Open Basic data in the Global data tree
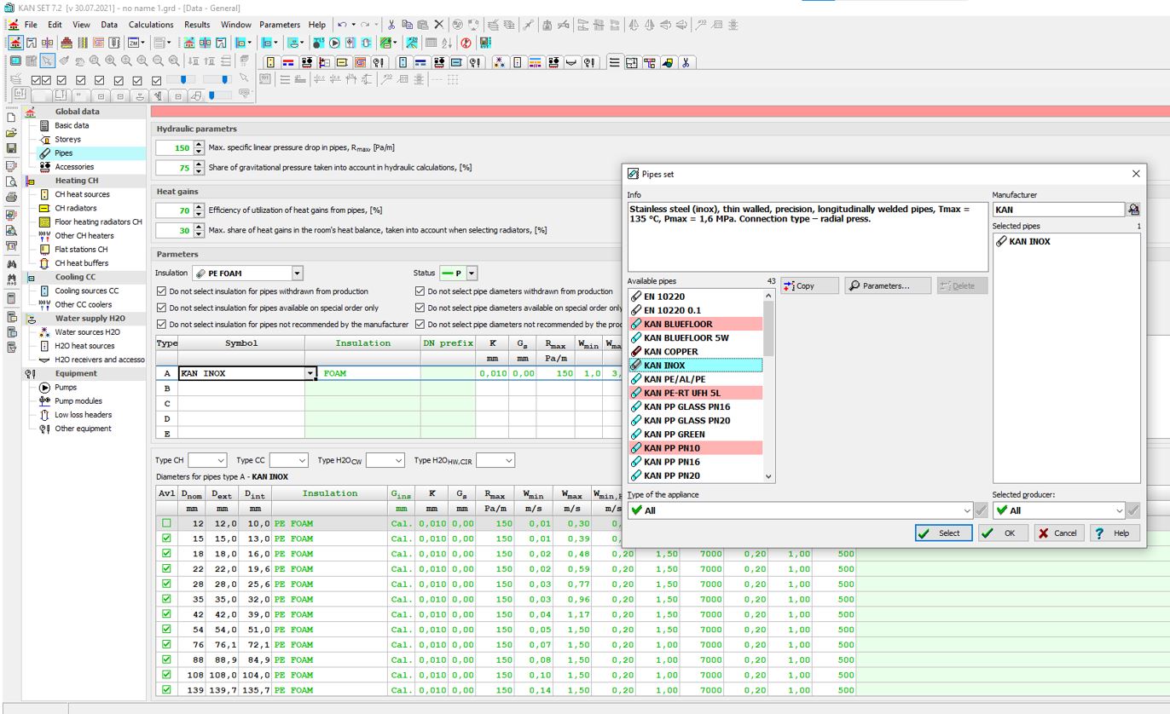1170x714 pixels. click(x=72, y=125)
